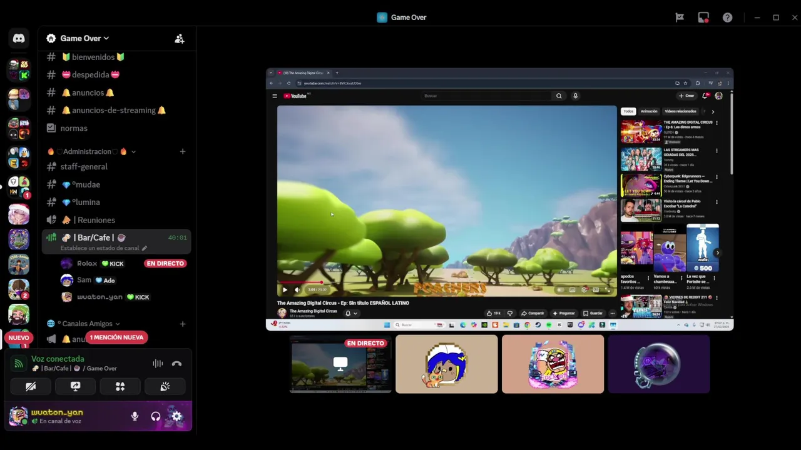Open hamburger menu in streamed YouTube
801x450 pixels.
point(274,96)
